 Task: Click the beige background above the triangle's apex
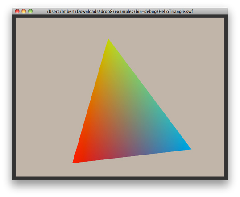[108, 28]
